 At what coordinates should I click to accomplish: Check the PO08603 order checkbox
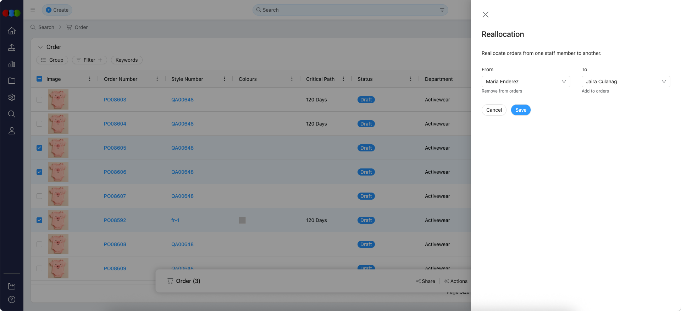click(x=39, y=100)
